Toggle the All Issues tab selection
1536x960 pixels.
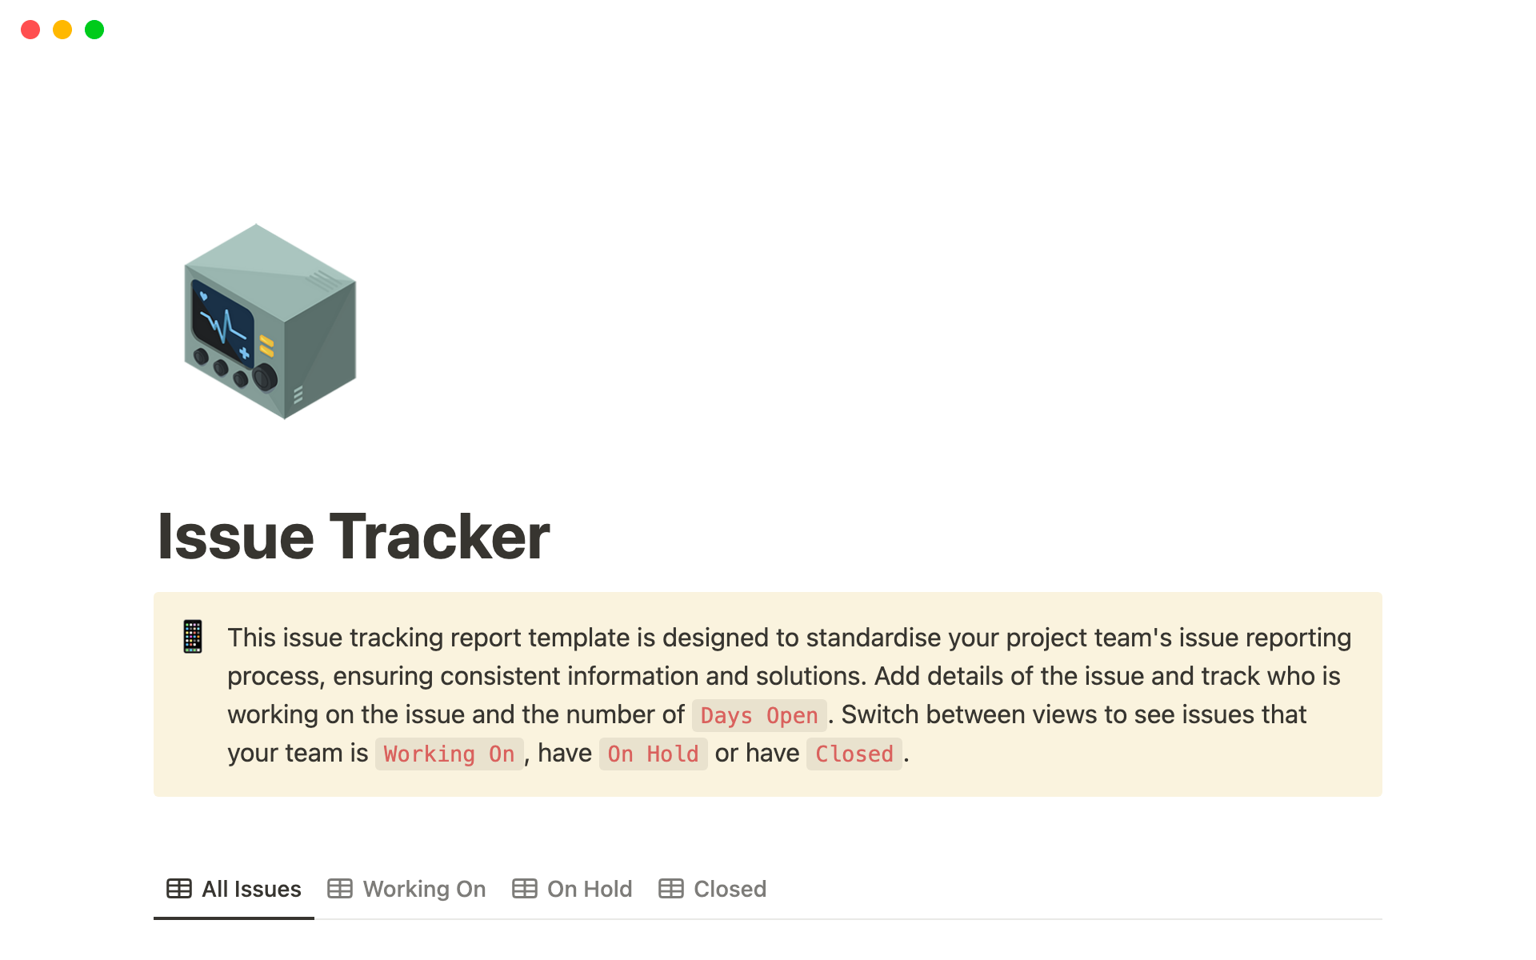click(x=234, y=887)
